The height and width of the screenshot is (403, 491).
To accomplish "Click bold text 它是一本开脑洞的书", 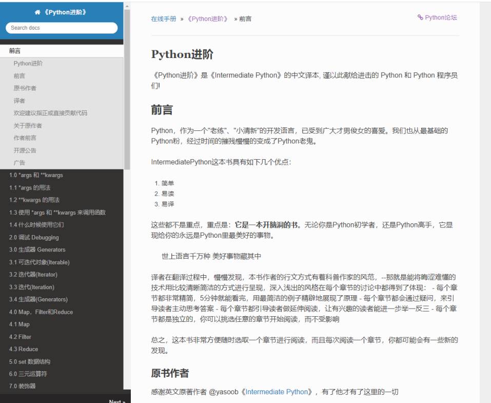I will pos(266,225).
